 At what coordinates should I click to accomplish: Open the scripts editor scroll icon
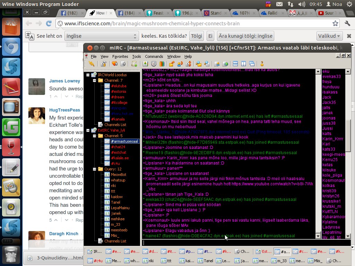pyautogui.click(x=134, y=64)
